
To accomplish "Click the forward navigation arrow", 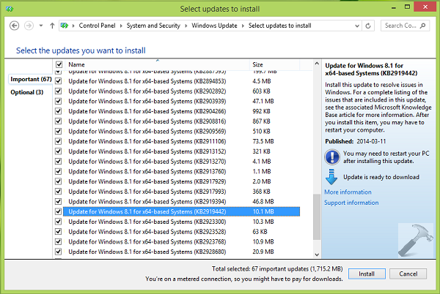I will 29,26.
